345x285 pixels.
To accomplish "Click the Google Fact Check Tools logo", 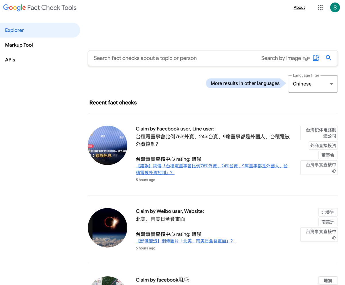I will (40, 7).
